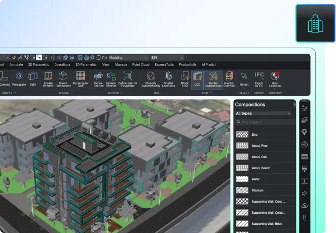Screen dimensions: 336x233
Task: Open the settings sliders panel icon
Action: click(x=304, y=108)
